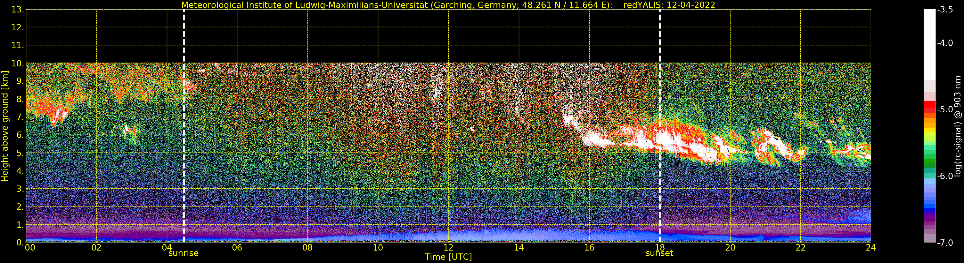964x263 pixels.
Task: Click the '-4.0' colorbar tick label
Action: coord(945,43)
